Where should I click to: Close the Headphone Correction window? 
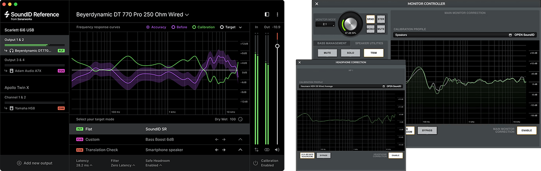(299, 62)
